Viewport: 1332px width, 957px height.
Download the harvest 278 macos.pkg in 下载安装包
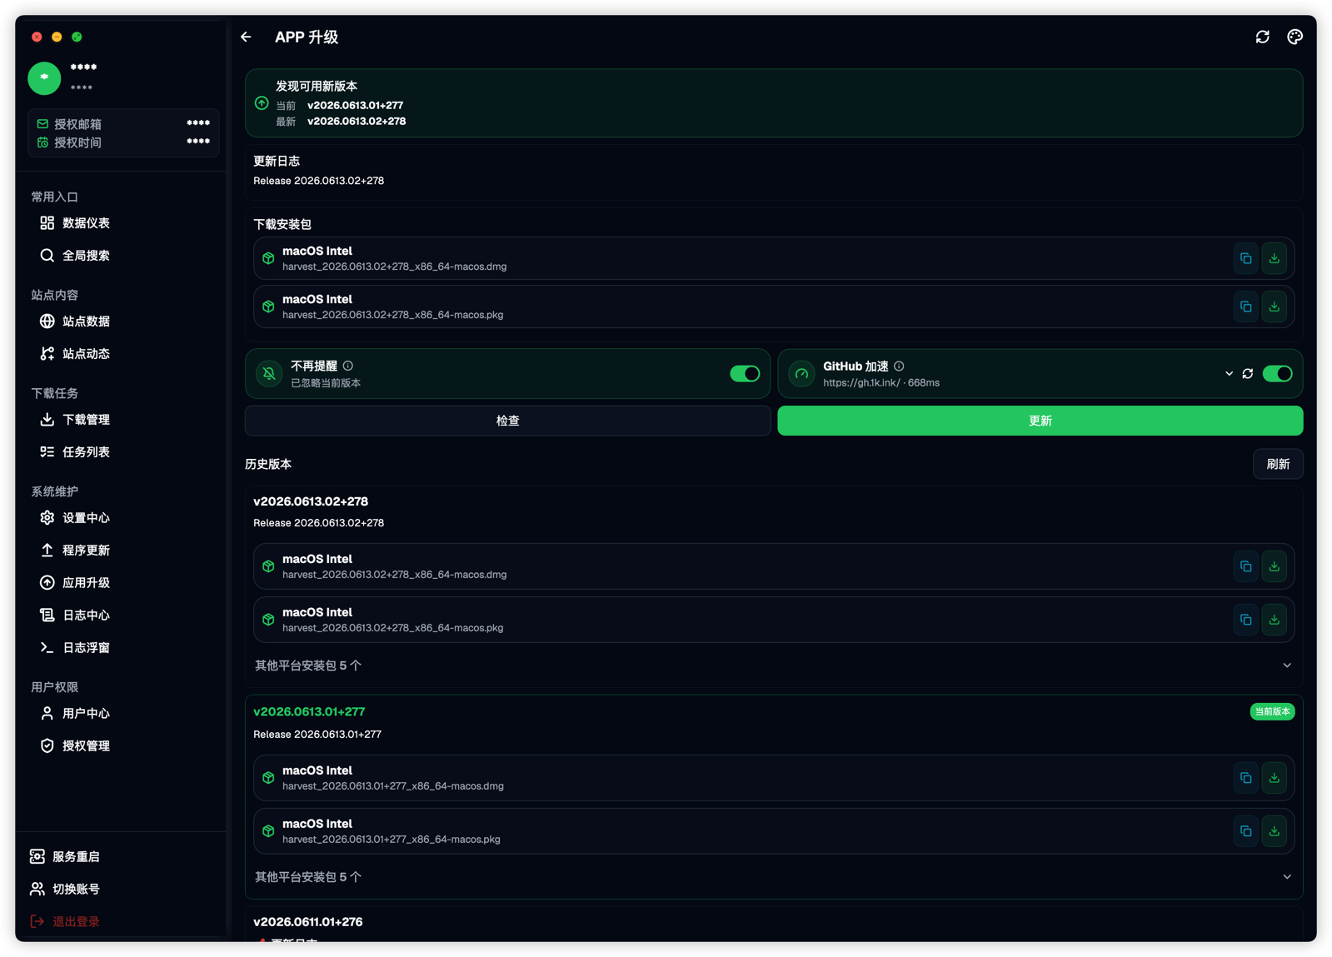click(x=1274, y=307)
